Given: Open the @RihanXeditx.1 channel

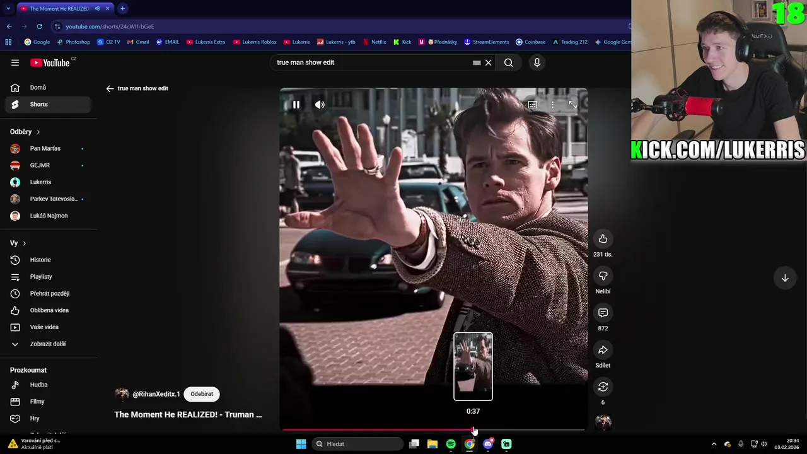Looking at the screenshot, I should [x=156, y=394].
